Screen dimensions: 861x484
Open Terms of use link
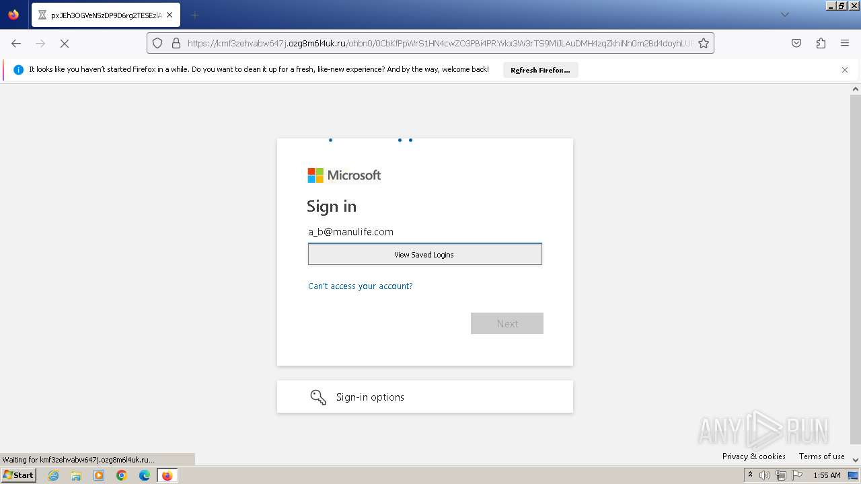click(x=822, y=456)
